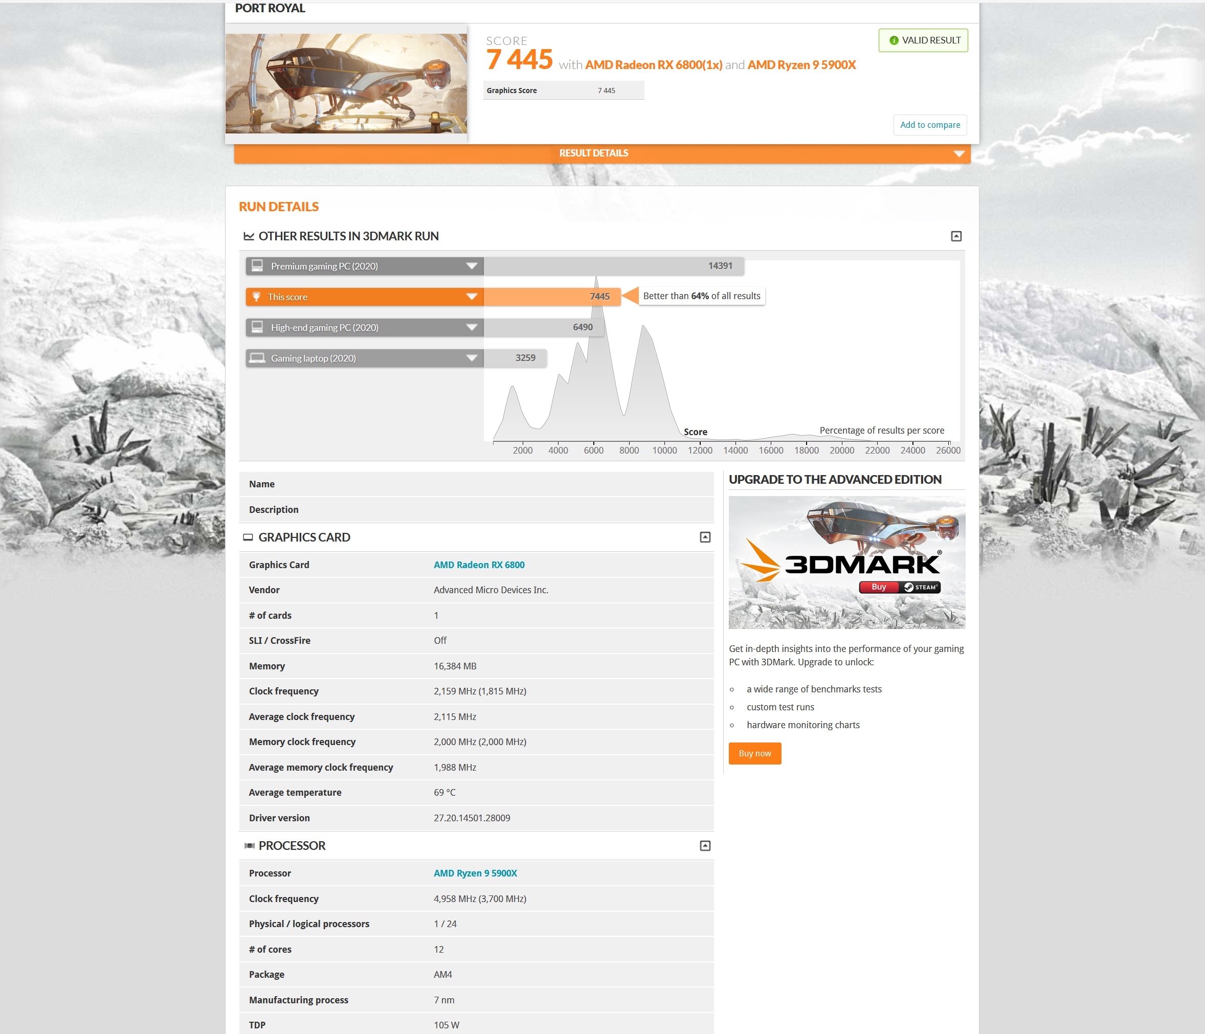Click the processor chip section icon
This screenshot has height=1034, width=1205.
click(x=250, y=846)
